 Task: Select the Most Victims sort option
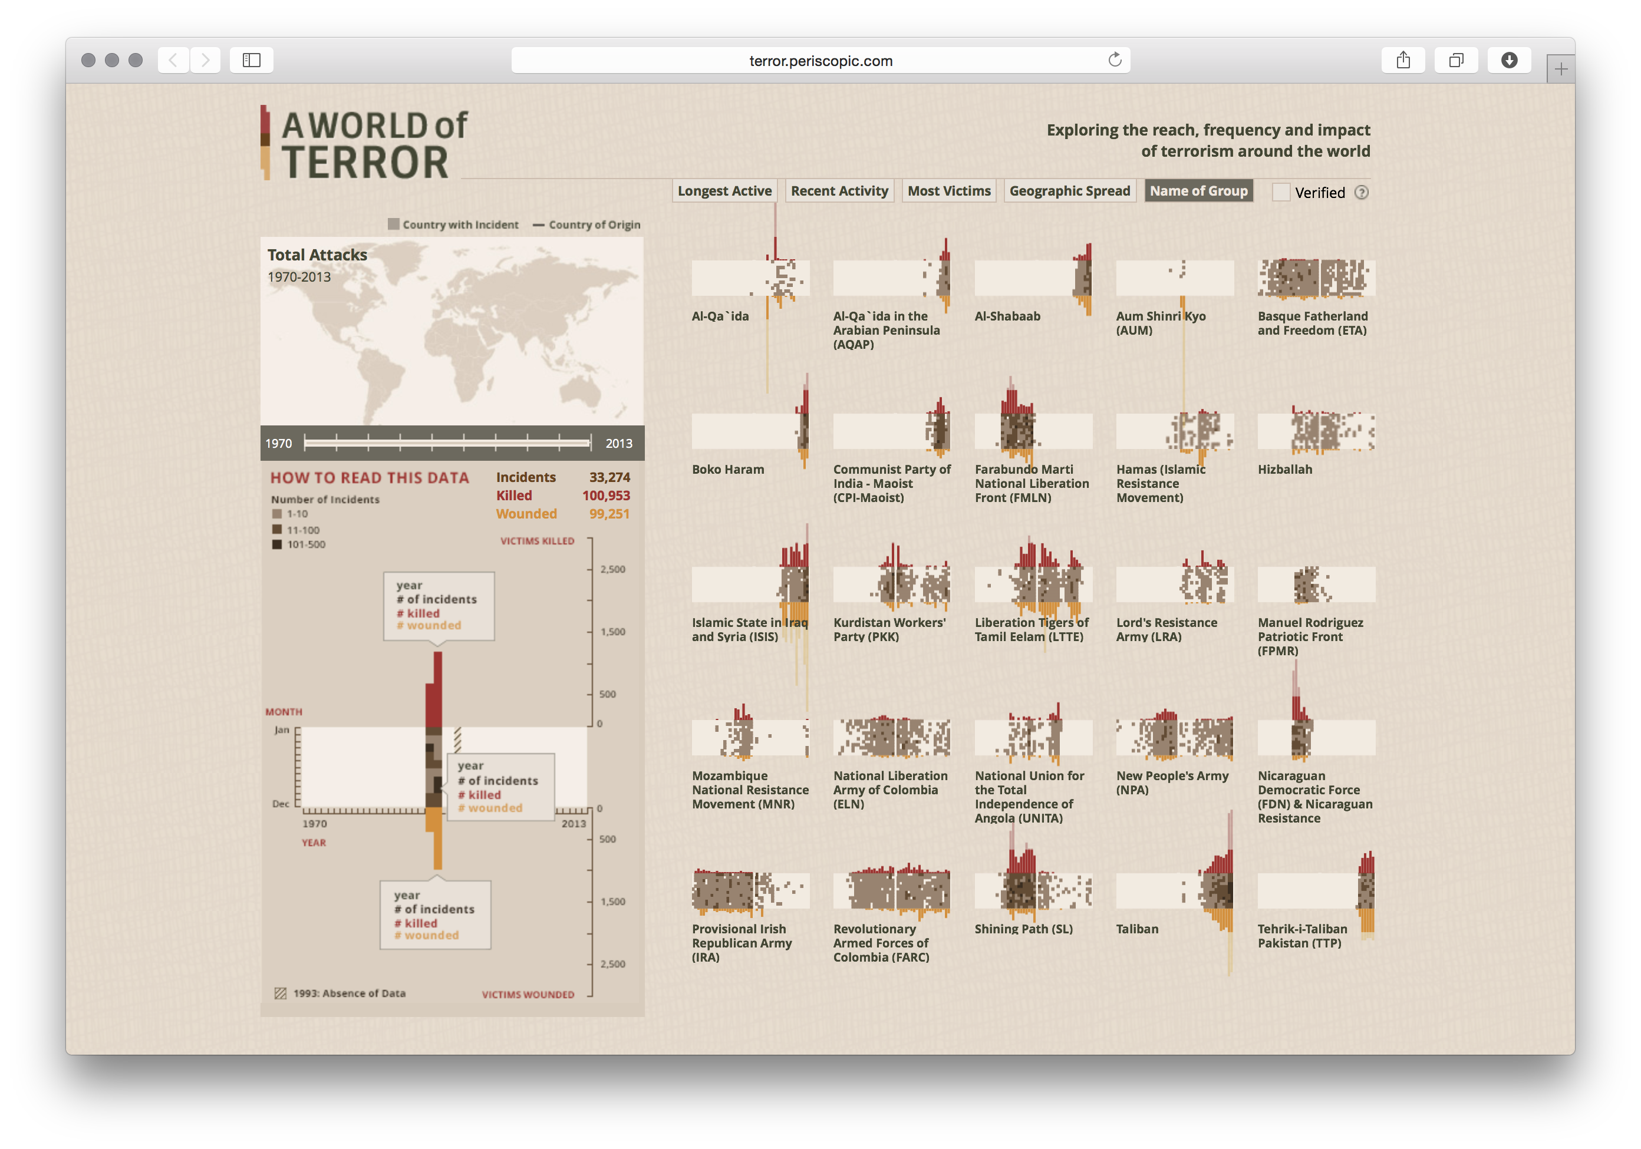948,190
